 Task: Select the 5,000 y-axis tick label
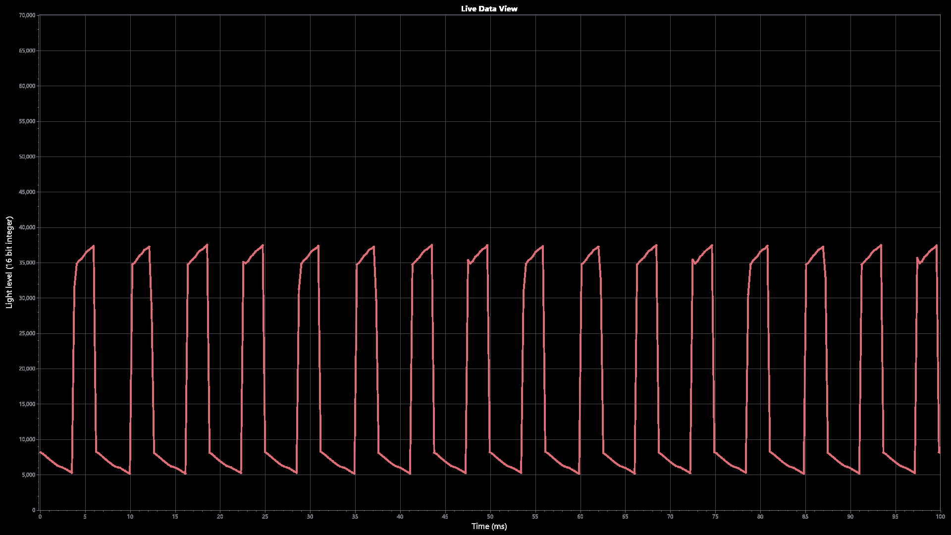(28, 475)
